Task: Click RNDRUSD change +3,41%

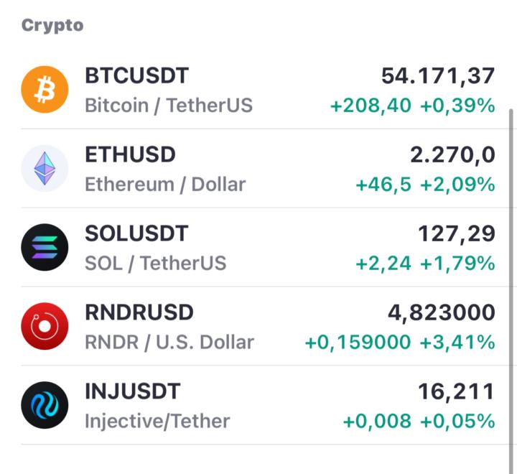Action: tap(457, 343)
